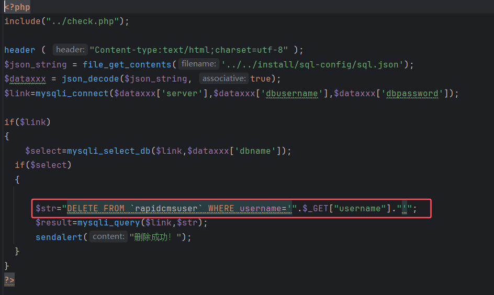Click the "filename:" parameter hint
This screenshot has height=295, width=494.
tap(198, 64)
